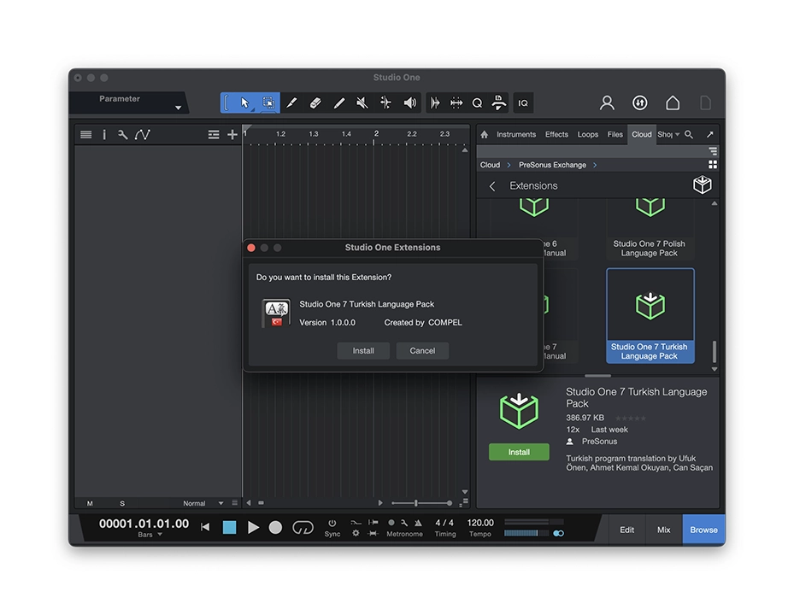Toggle Loop playback in the transport
The width and height of the screenshot is (794, 615).
[303, 528]
